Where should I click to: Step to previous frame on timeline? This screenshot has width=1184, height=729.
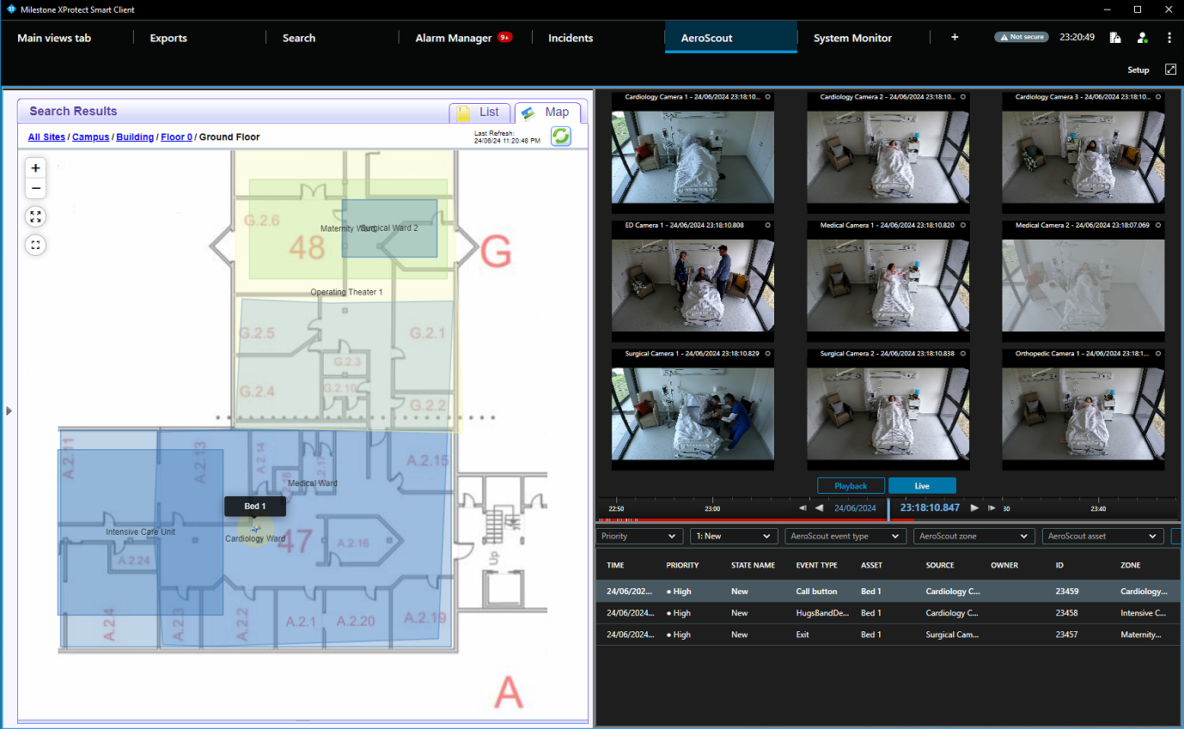point(803,508)
